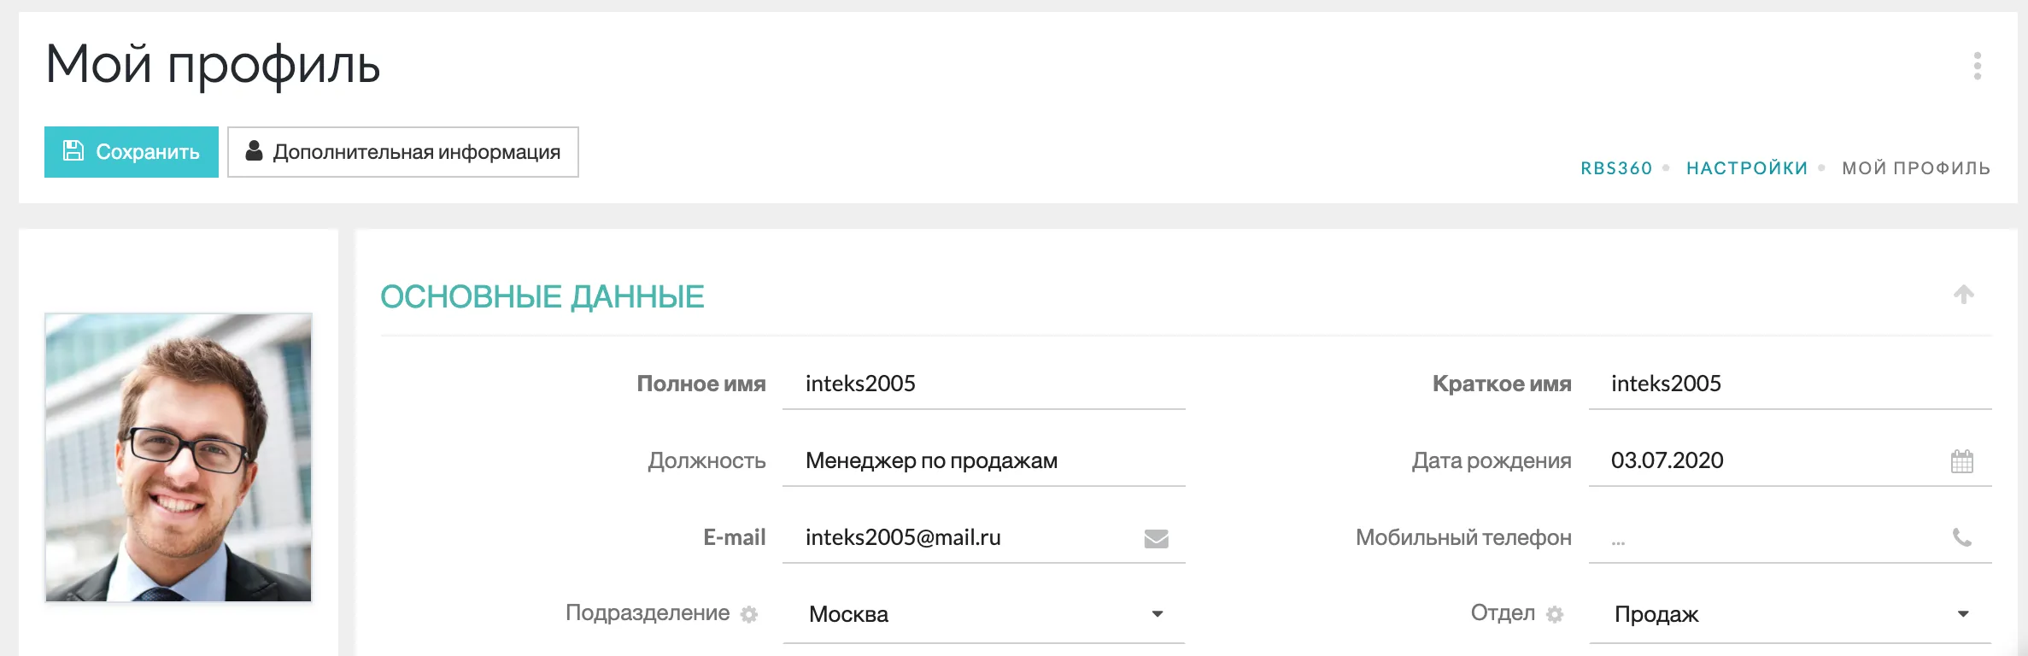Click the phone icon in mobile field
This screenshot has width=2028, height=656.
point(1961,537)
